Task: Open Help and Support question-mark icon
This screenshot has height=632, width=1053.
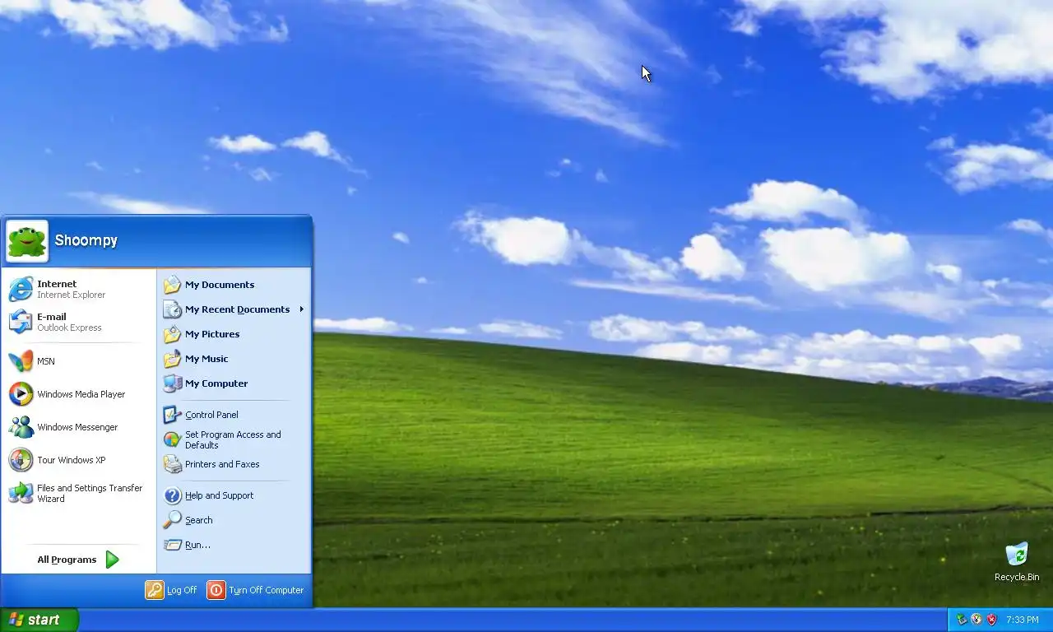Action: pyautogui.click(x=172, y=495)
